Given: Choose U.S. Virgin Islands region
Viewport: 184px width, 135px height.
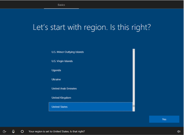Looking at the screenshot, I should pos(90,61).
